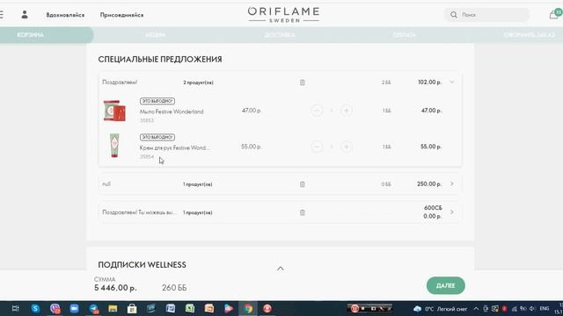The image size is (563, 316).
Task: Expand the 600СБ 0.00 р. offer row
Action: click(452, 212)
